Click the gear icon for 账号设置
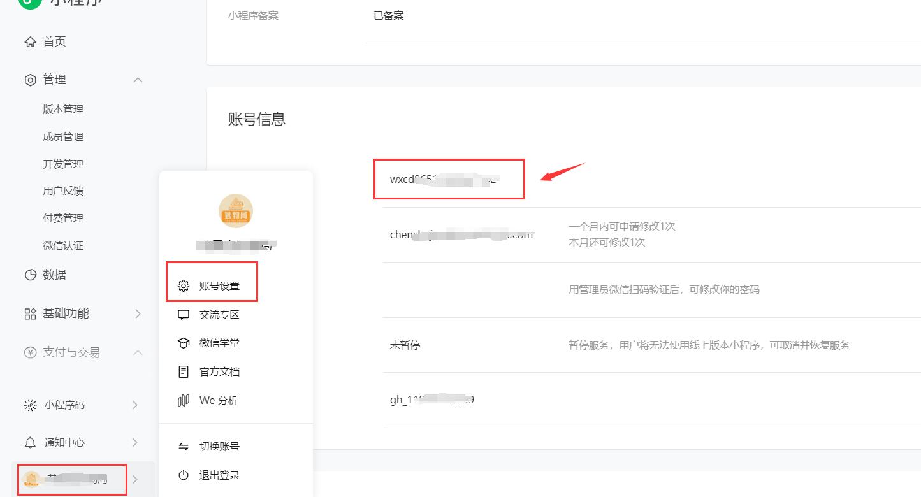 click(184, 286)
